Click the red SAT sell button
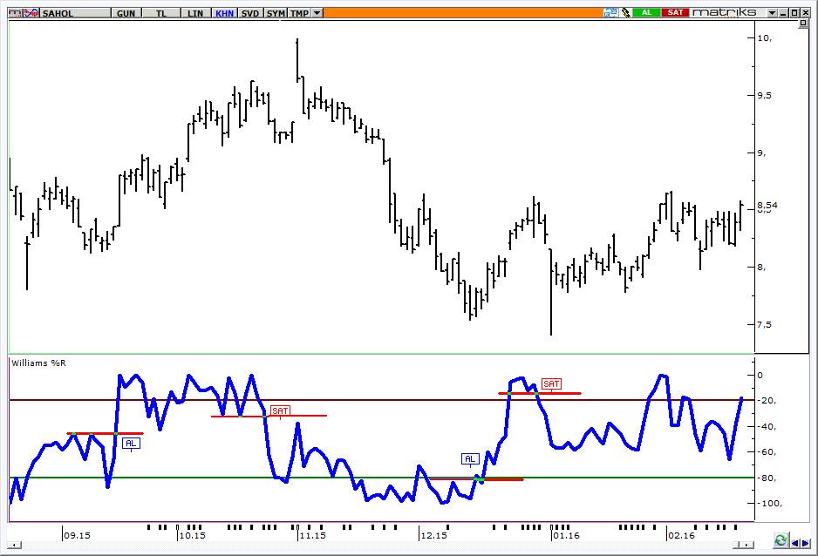The image size is (818, 556). click(x=675, y=12)
